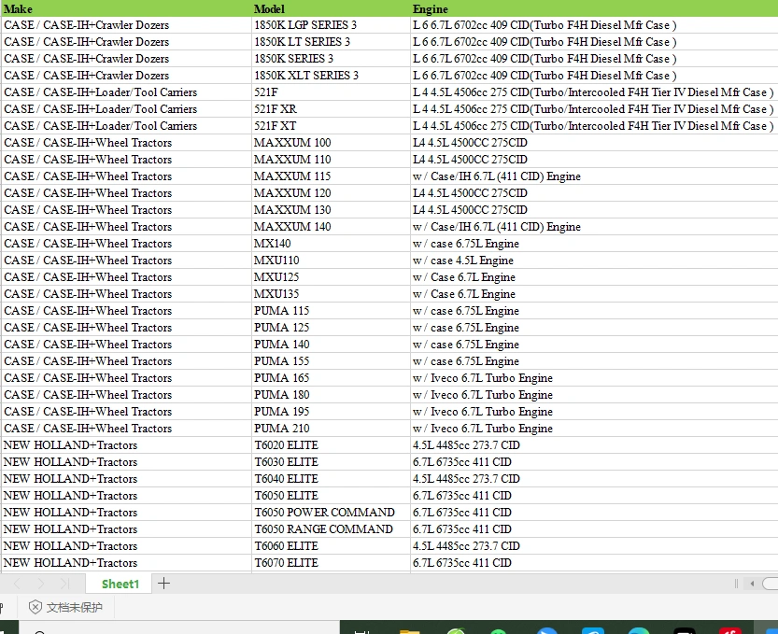Click the horizontal scrollbar thumb
The height and width of the screenshot is (634, 778).
coord(771,584)
